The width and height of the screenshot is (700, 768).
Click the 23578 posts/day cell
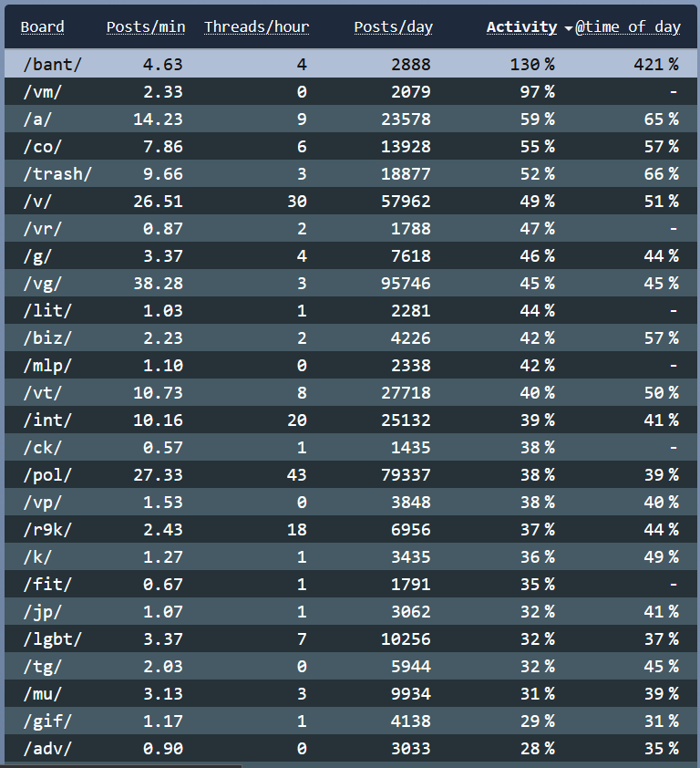point(407,119)
